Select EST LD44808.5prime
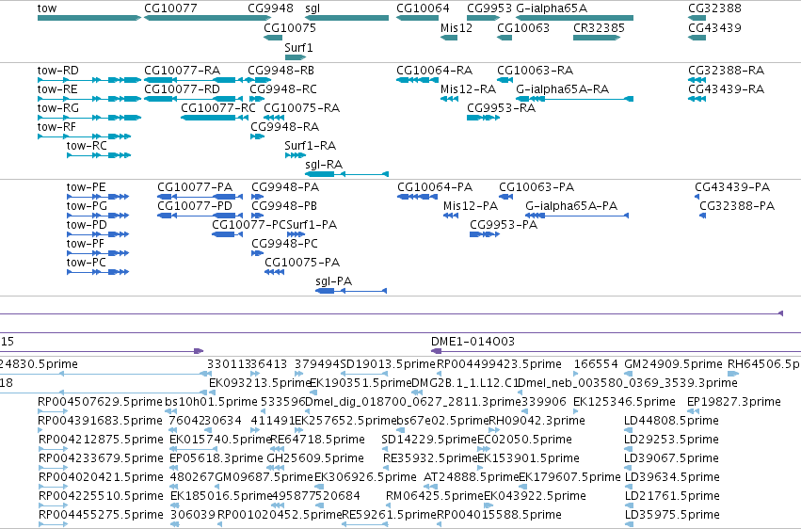The width and height of the screenshot is (801, 529). tap(629, 430)
